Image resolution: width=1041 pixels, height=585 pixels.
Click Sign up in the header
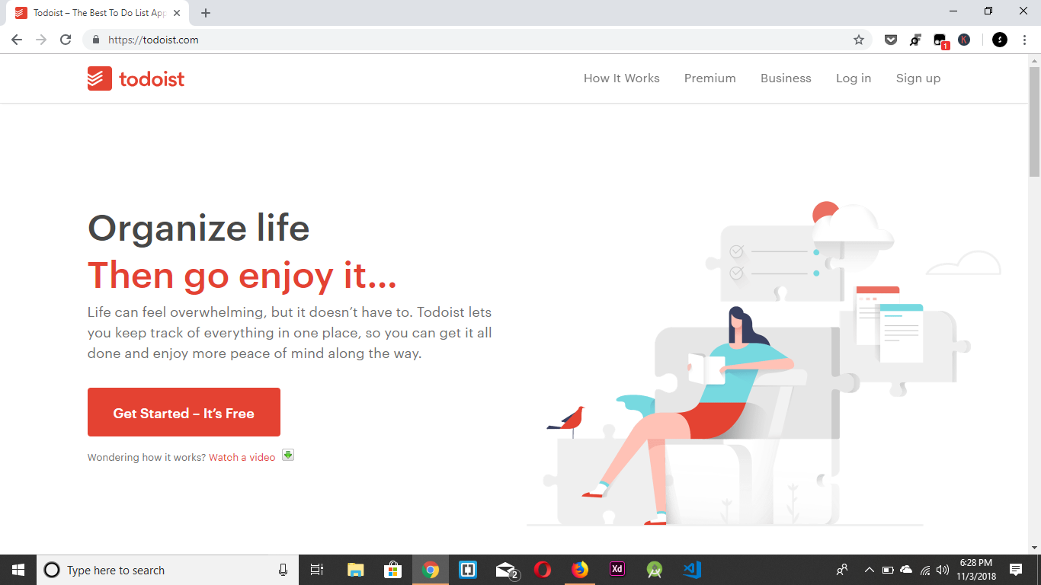click(918, 78)
